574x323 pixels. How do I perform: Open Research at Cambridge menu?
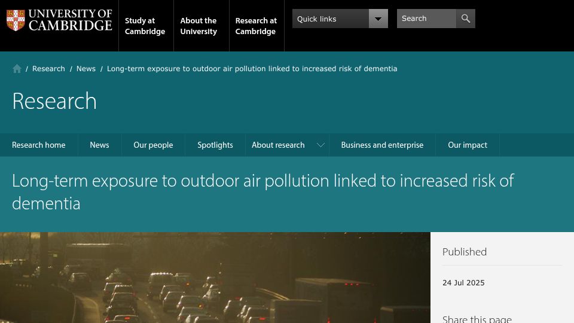point(256,26)
